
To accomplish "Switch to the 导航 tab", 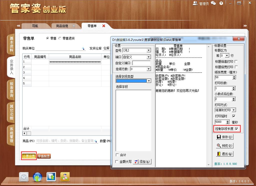I will coord(35,26).
